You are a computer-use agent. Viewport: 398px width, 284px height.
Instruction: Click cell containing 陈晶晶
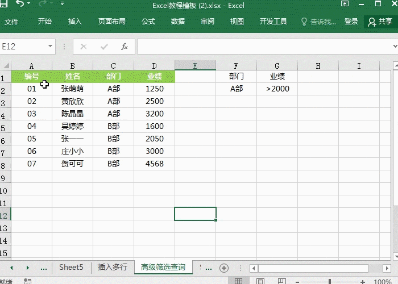[x=72, y=114]
